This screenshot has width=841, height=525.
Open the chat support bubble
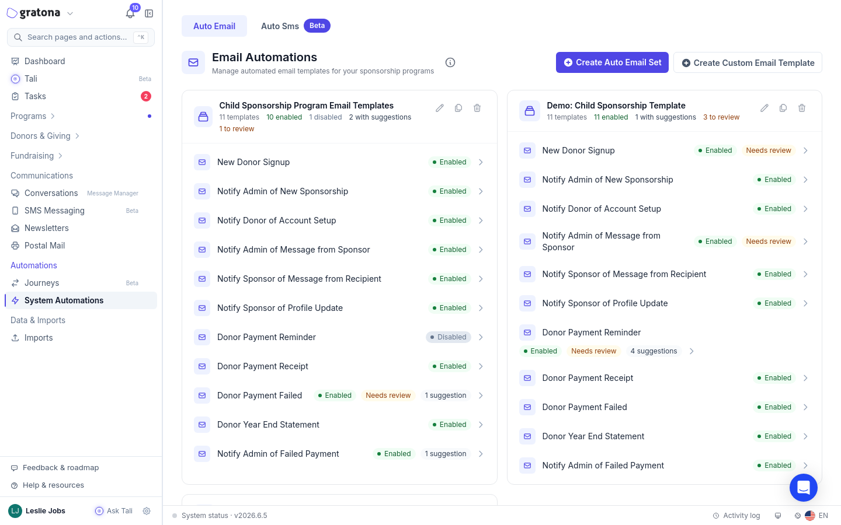pyautogui.click(x=804, y=488)
